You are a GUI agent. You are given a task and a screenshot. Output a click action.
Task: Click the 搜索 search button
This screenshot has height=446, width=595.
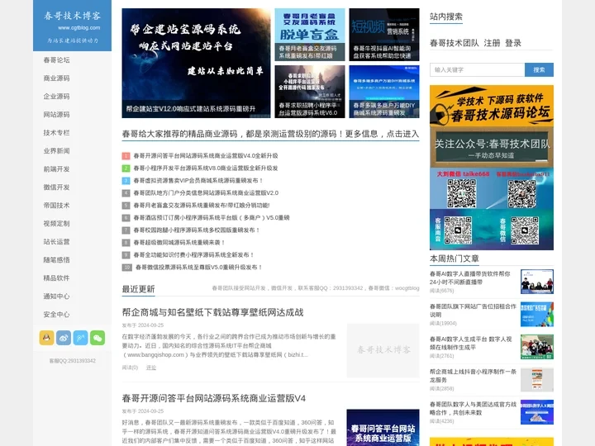[539, 69]
